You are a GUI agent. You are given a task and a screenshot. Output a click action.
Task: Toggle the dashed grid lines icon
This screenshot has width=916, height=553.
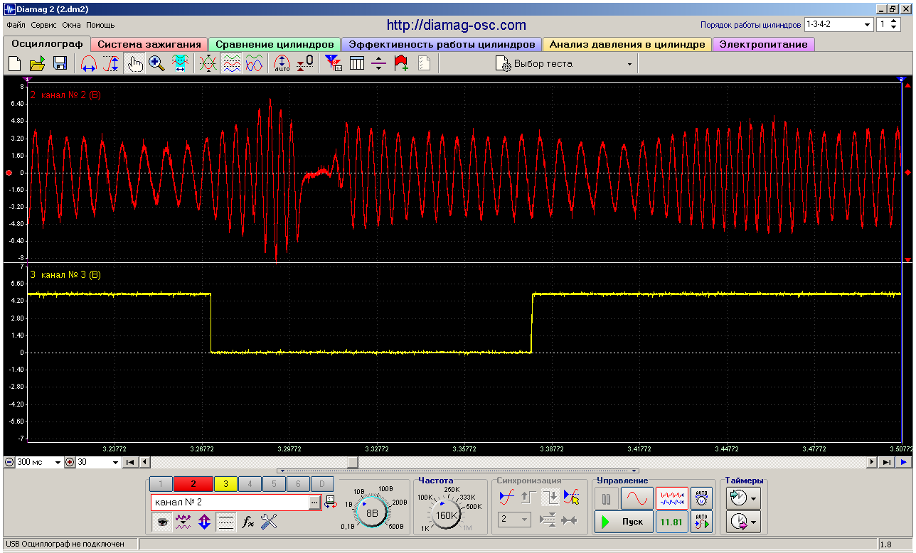[226, 522]
